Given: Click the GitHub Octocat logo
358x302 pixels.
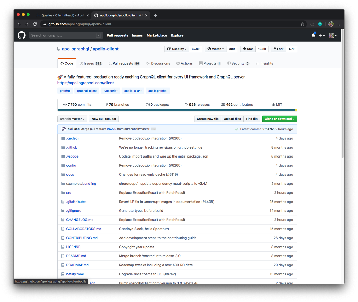Looking at the screenshot, I should [21, 35].
